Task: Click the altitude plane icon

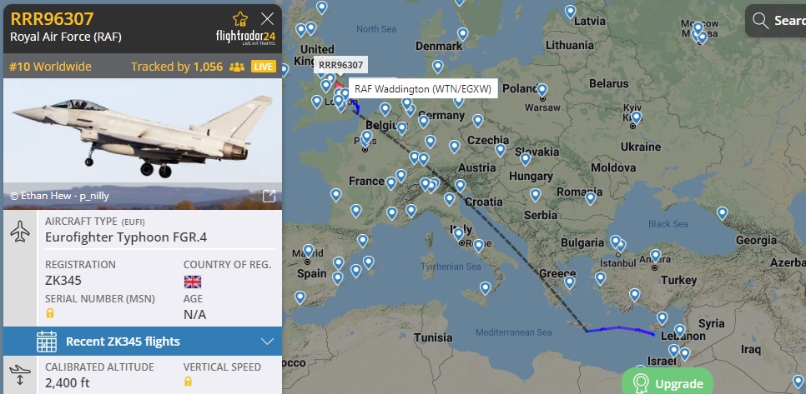Action: 20,375
